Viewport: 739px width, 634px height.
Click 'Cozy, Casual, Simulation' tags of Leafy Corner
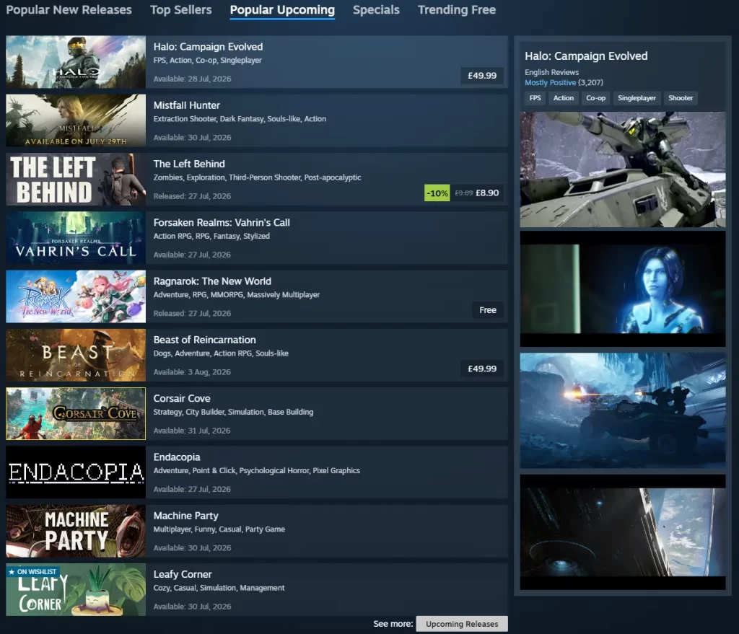tap(219, 588)
